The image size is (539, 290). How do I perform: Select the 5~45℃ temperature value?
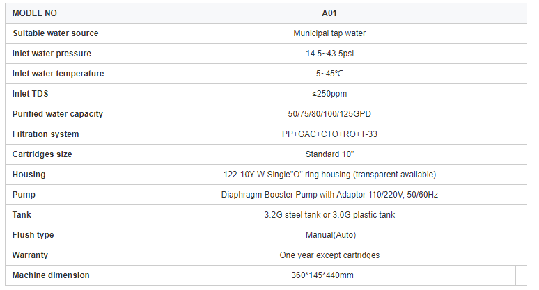coord(329,74)
